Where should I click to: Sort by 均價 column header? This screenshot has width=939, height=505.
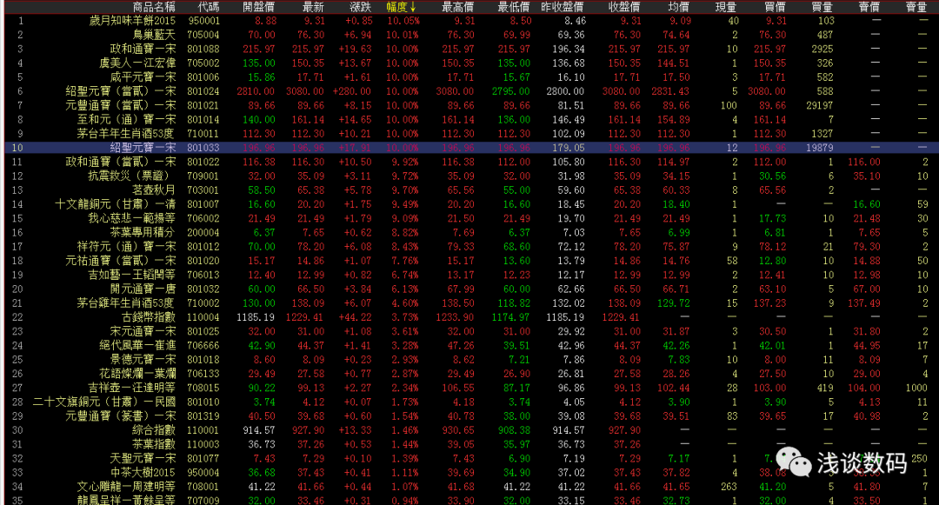point(678,7)
